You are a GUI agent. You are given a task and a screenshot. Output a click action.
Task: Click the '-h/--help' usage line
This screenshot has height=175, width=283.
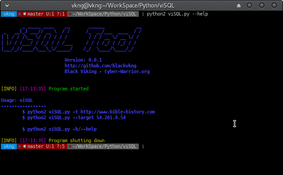[59, 129]
